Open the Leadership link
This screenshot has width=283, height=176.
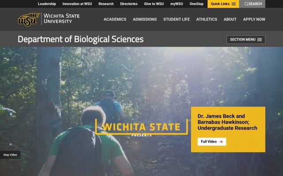(47, 4)
